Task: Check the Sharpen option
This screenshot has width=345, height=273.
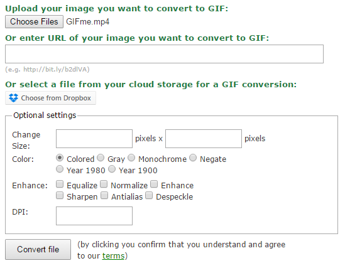Action: (x=60, y=195)
